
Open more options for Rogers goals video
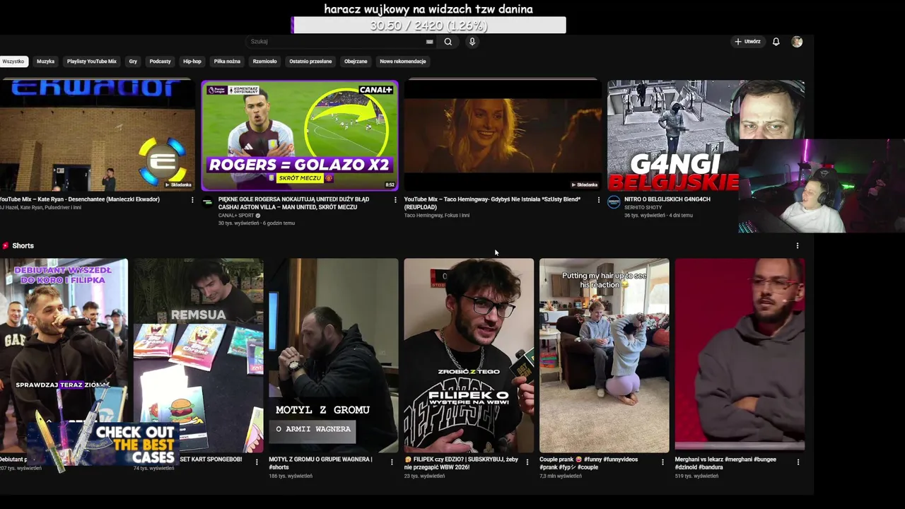point(395,200)
